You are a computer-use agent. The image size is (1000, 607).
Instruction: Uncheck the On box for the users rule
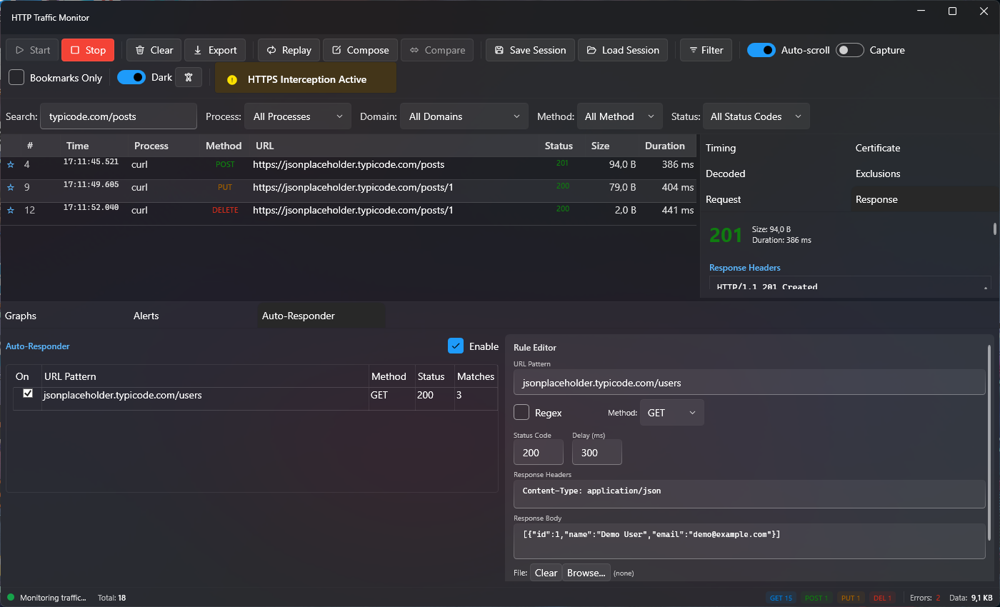coord(28,393)
